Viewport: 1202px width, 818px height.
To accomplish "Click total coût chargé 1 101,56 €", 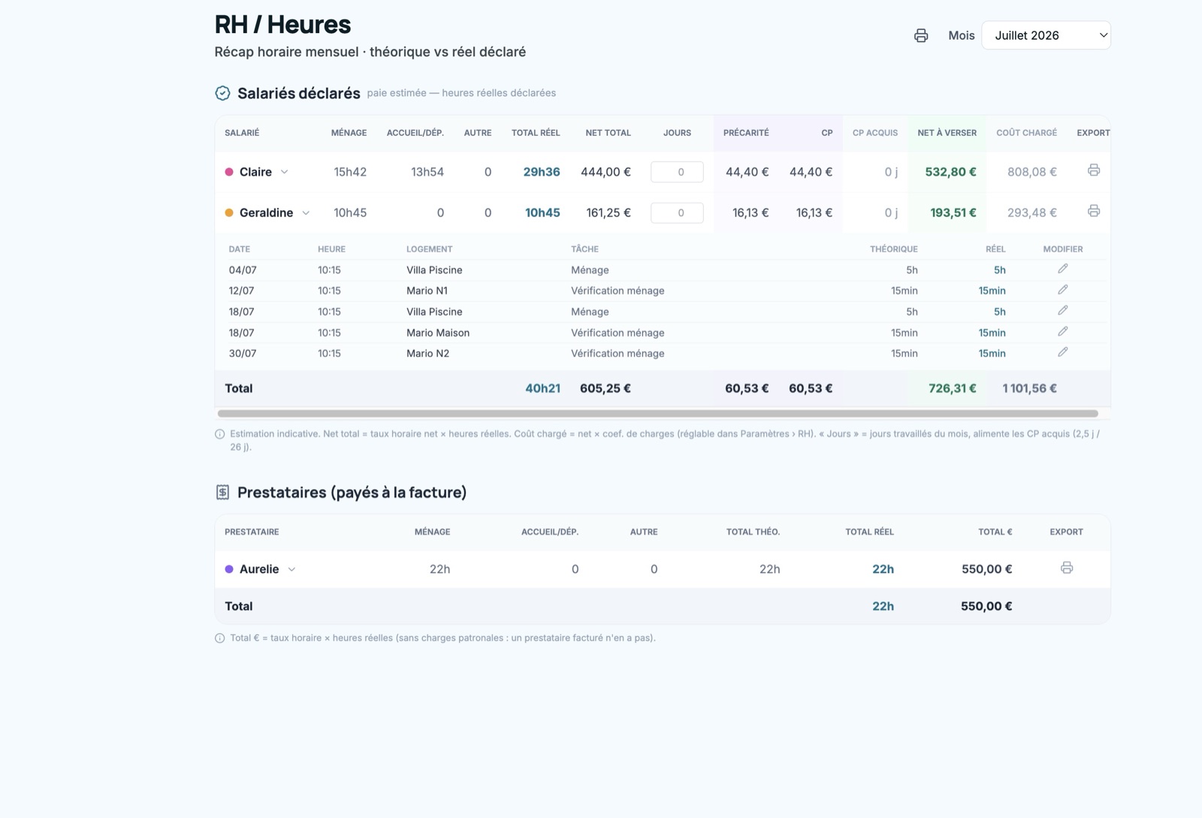I will coord(1029,388).
